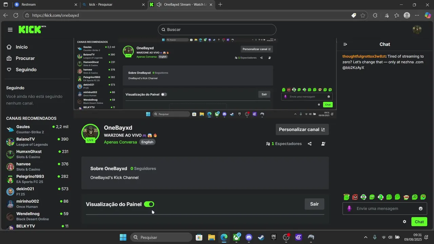Reload the page
Screen dimensions: 434x244
[16, 15]
